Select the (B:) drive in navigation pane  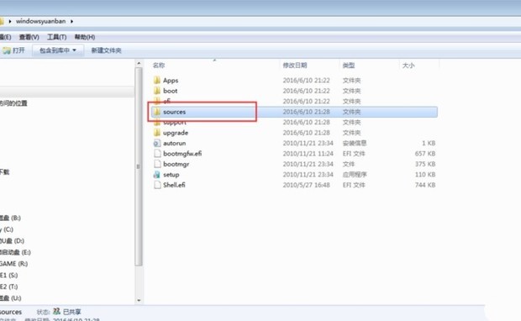point(10,218)
